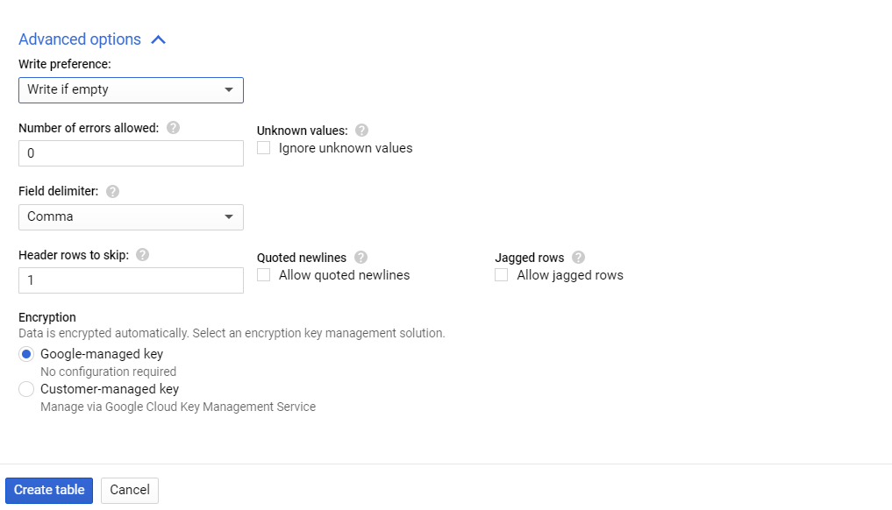The image size is (892, 510).
Task: Click the Unknown values help icon
Action: pos(362,131)
